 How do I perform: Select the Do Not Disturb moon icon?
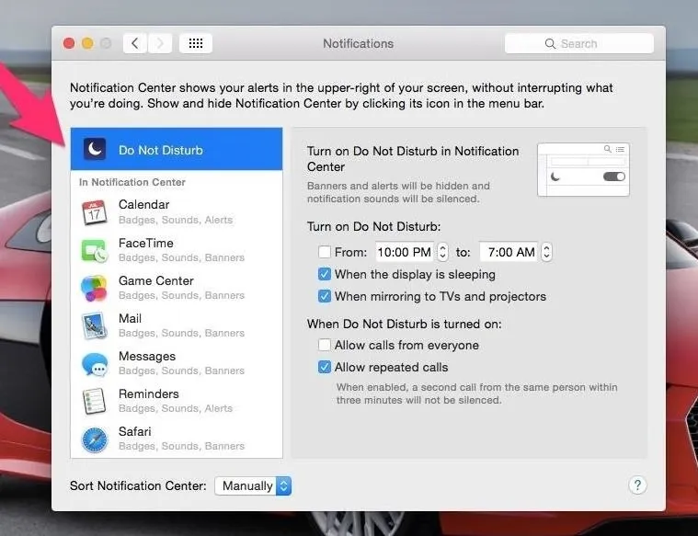pos(95,149)
